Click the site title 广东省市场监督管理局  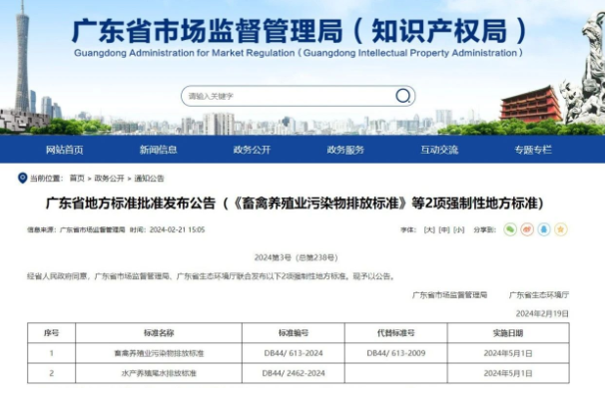point(208,31)
